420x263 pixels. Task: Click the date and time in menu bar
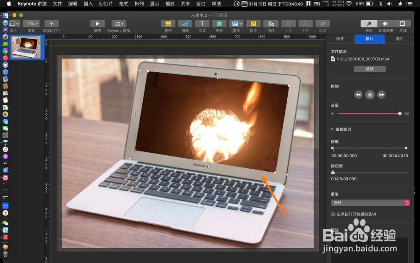coord(276,4)
